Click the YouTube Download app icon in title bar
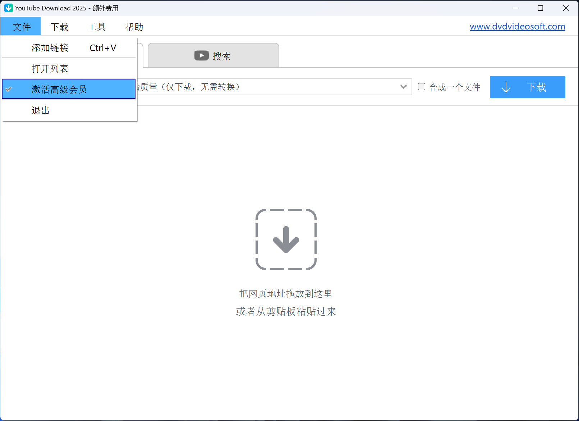This screenshot has height=421, width=579. (8, 8)
